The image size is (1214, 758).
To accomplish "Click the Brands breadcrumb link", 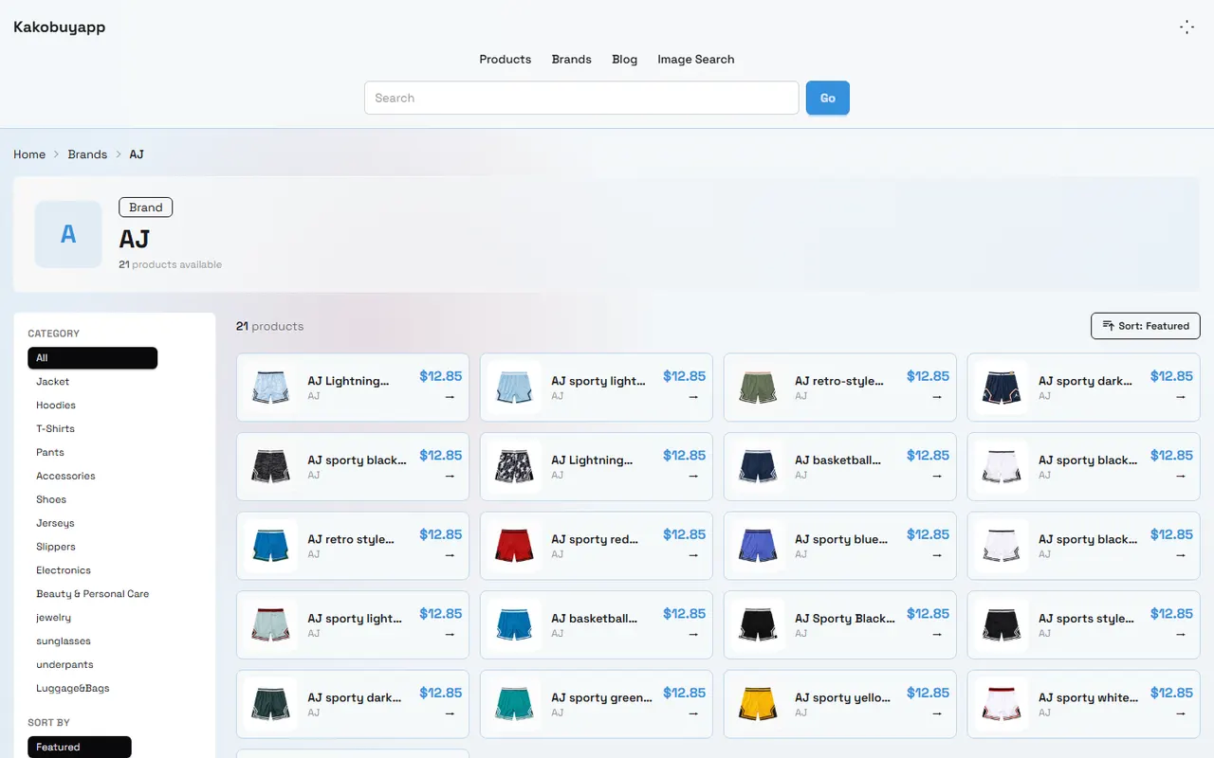I will tap(87, 154).
